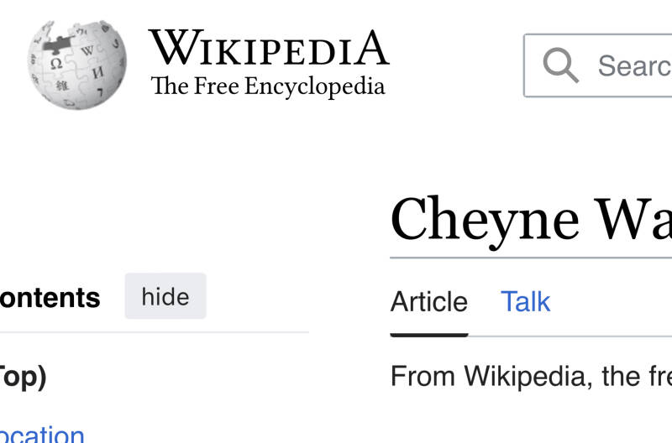The height and width of the screenshot is (443, 672).
Task: Click the large initial 'W' of the wordmark
Action: click(x=172, y=47)
